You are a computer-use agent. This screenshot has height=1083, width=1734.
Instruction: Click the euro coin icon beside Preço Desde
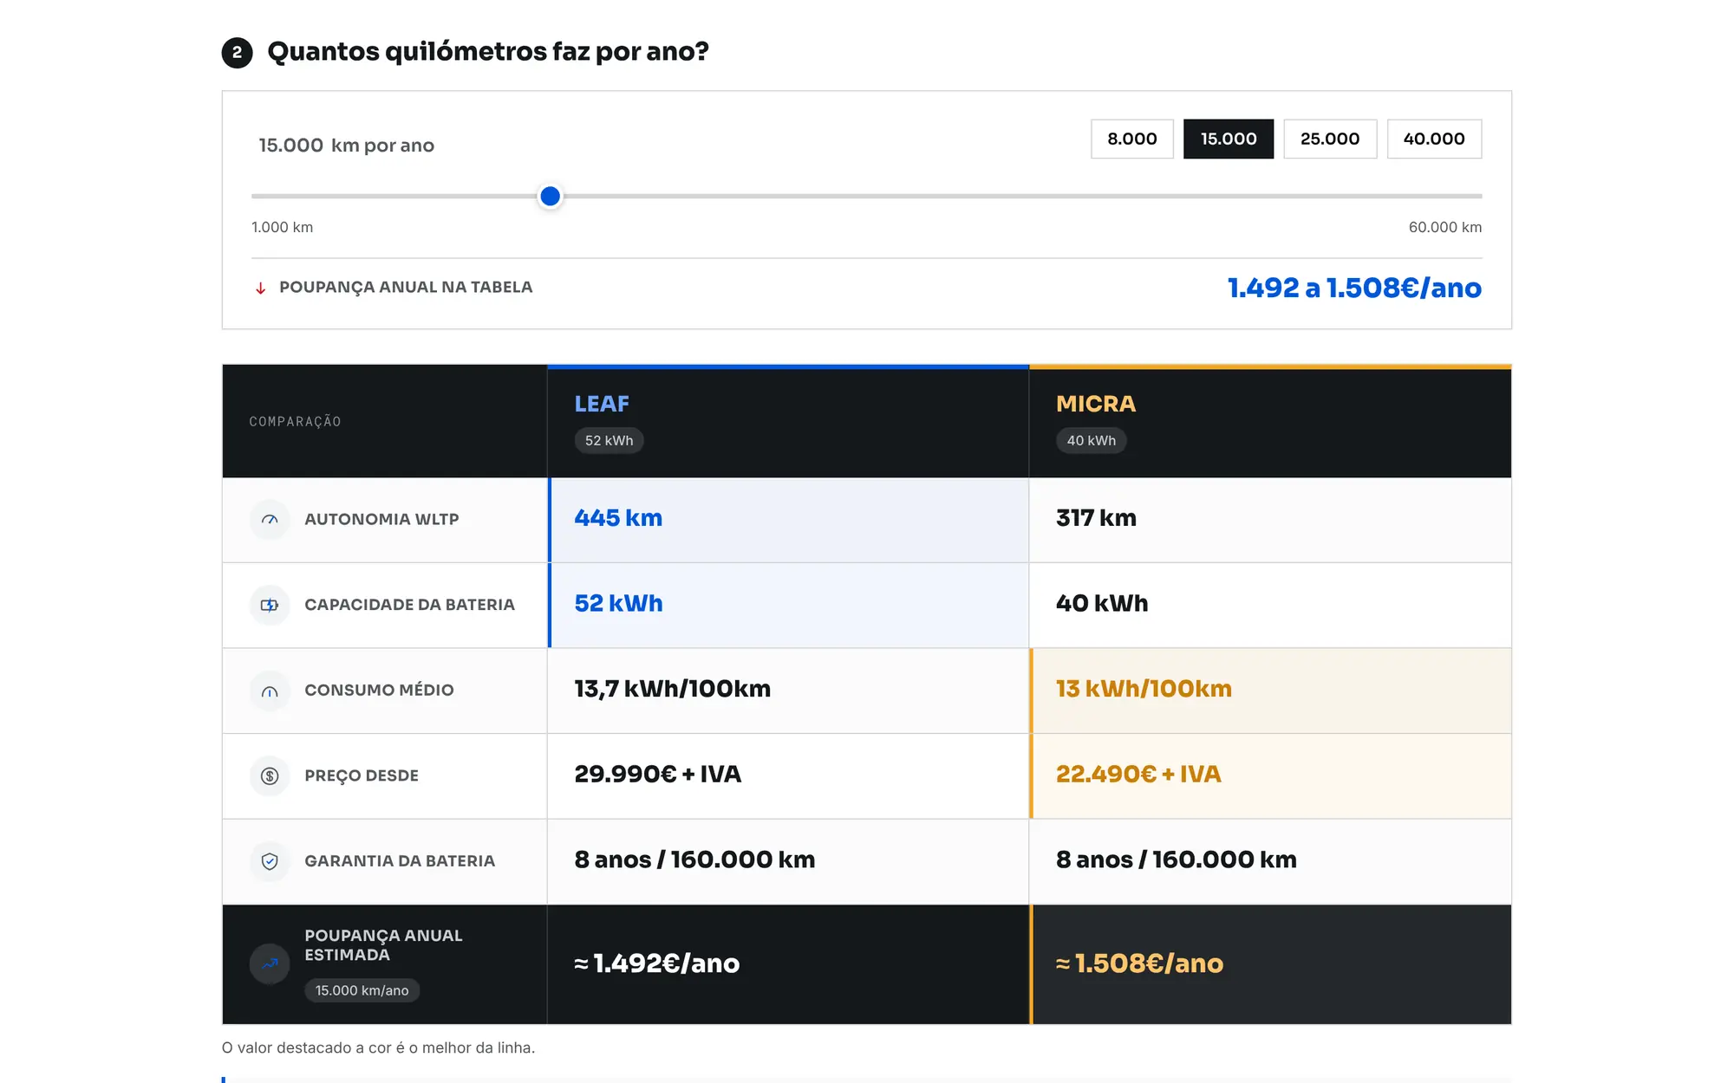pos(270,776)
